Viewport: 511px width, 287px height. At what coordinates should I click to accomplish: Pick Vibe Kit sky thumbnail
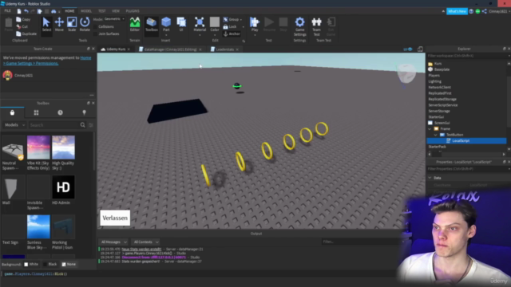[x=38, y=147]
